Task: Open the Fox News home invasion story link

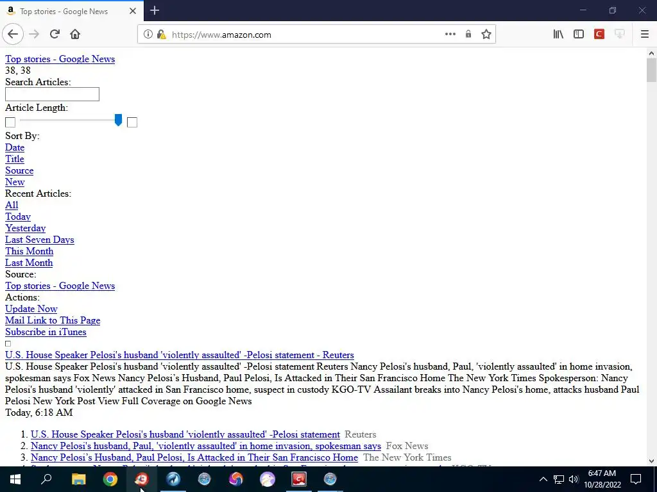Action: [x=206, y=446]
